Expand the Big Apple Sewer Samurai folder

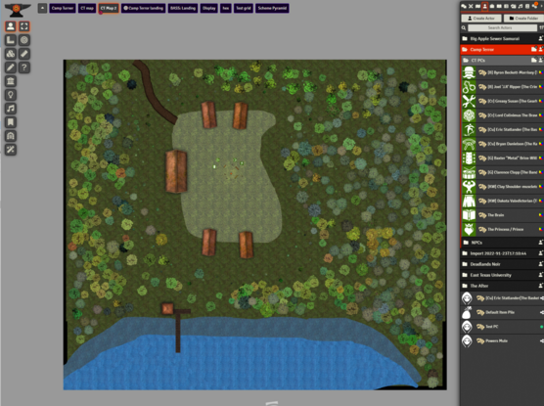(502, 38)
